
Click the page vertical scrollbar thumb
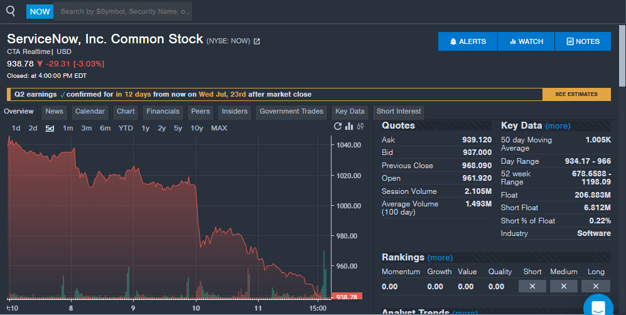pyautogui.click(x=622, y=55)
